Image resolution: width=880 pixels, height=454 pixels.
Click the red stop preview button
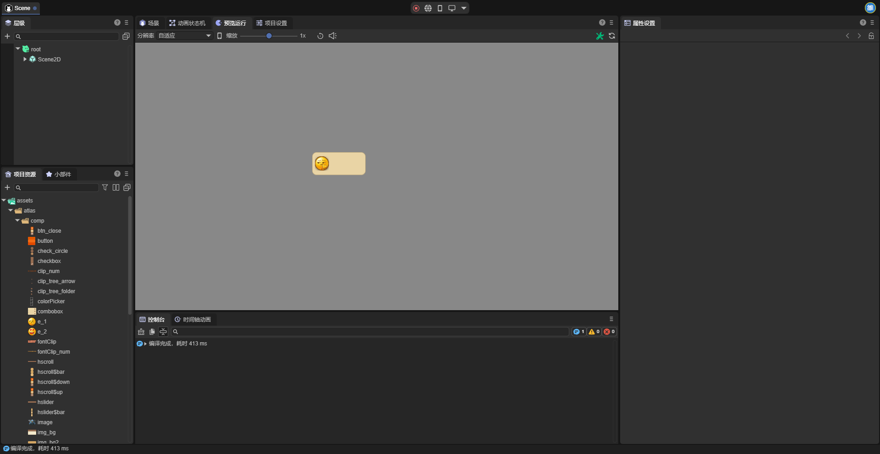pos(416,8)
